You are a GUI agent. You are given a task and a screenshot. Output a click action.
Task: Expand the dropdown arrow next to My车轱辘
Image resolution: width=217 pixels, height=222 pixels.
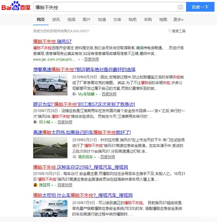tap(97, 94)
